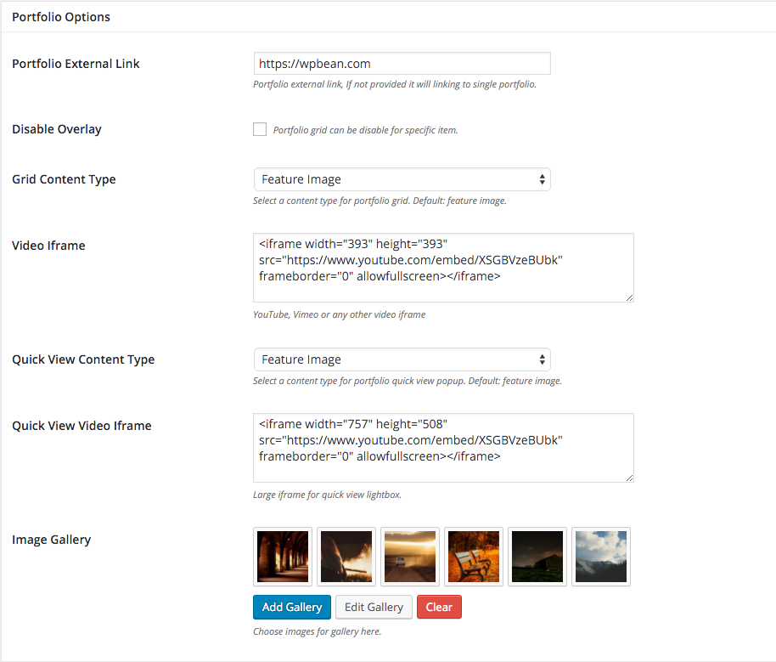The height and width of the screenshot is (662, 776).
Task: Select the smoking silhouette gallery thumbnail
Action: coord(346,557)
